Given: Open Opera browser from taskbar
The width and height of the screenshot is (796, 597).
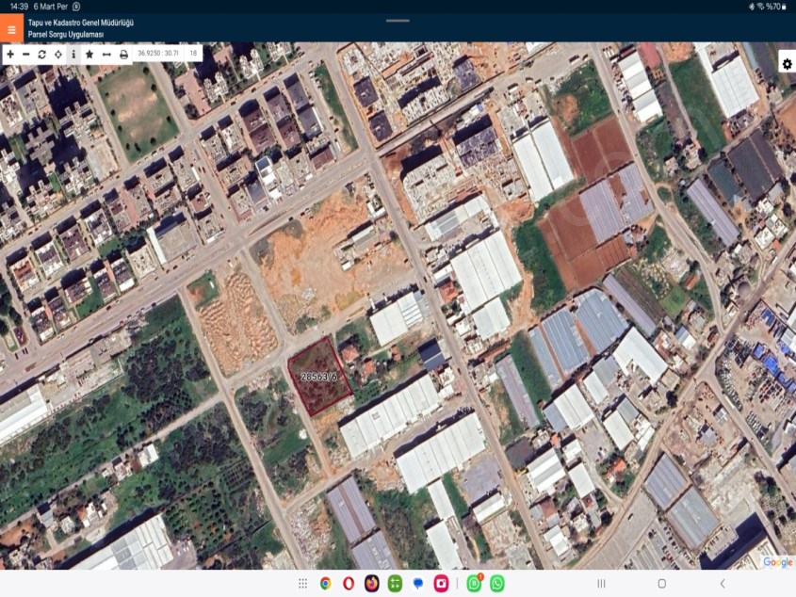Looking at the screenshot, I should click(349, 584).
